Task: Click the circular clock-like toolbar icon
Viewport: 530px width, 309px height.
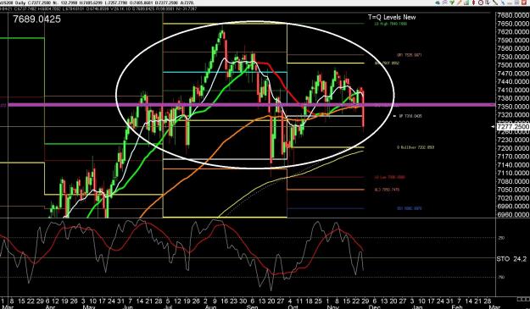Action: tap(481, 3)
